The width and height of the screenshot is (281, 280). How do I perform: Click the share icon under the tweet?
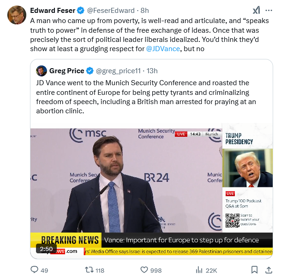[269, 270]
